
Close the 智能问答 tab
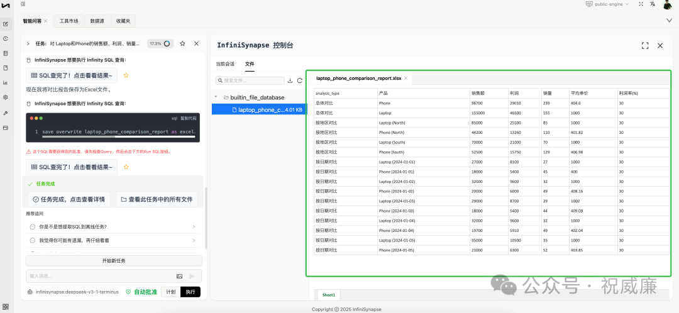coord(46,21)
